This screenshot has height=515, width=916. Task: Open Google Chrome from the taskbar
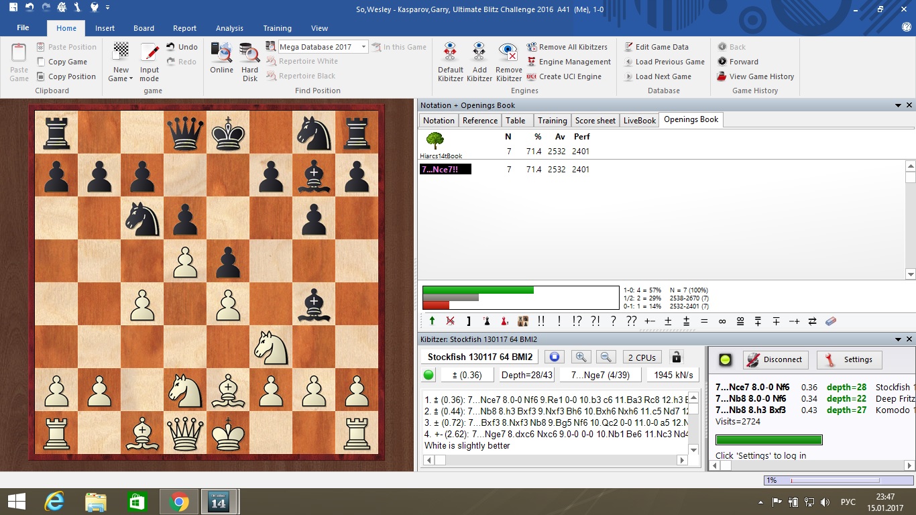(x=179, y=502)
